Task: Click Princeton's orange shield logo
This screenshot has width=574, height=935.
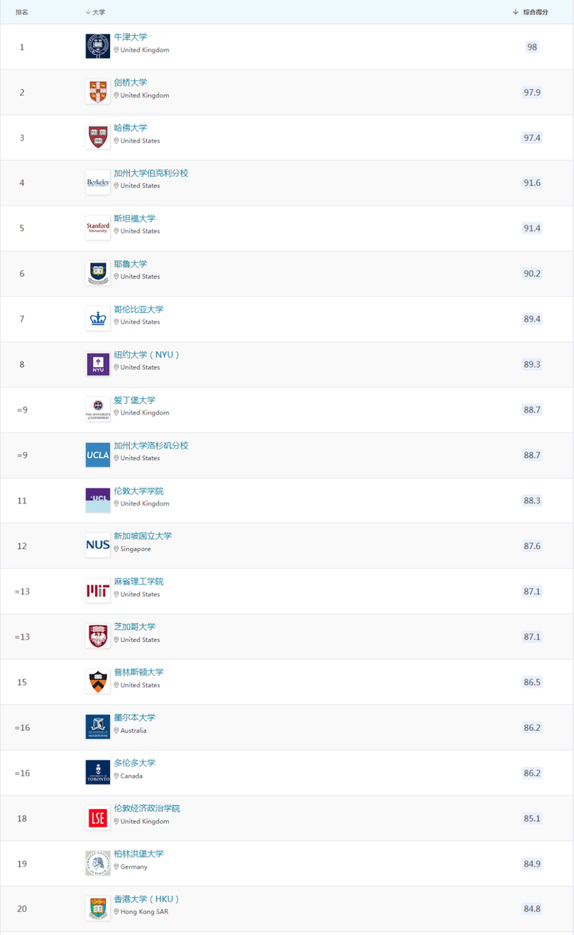Action: [98, 682]
